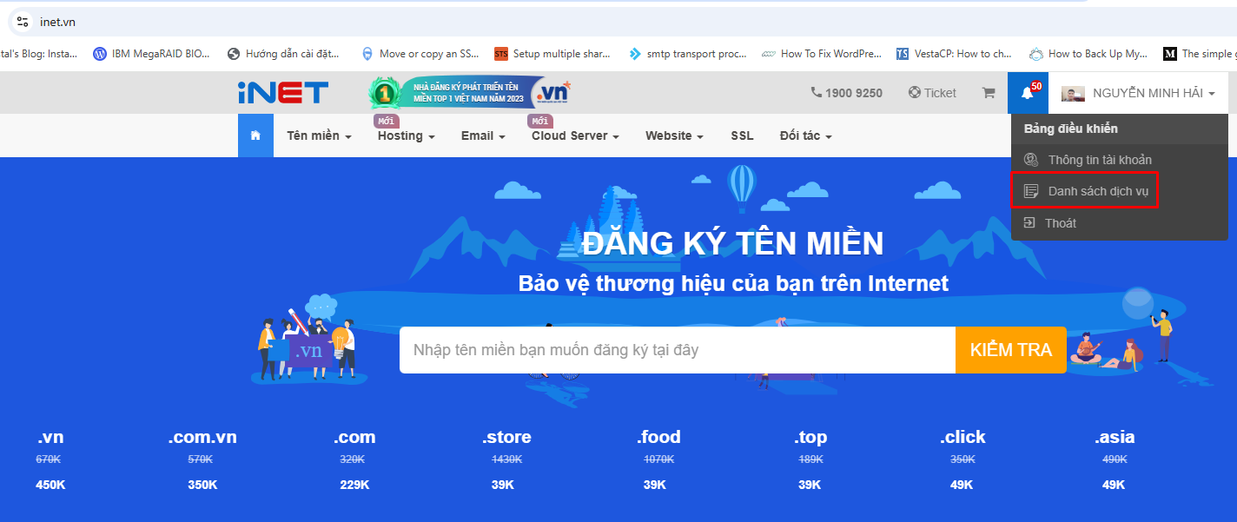Click the orange KIỂM TRA button

pos(1010,349)
